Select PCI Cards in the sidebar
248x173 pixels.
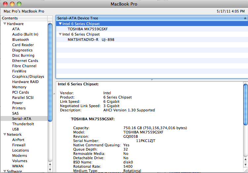tap(20, 92)
